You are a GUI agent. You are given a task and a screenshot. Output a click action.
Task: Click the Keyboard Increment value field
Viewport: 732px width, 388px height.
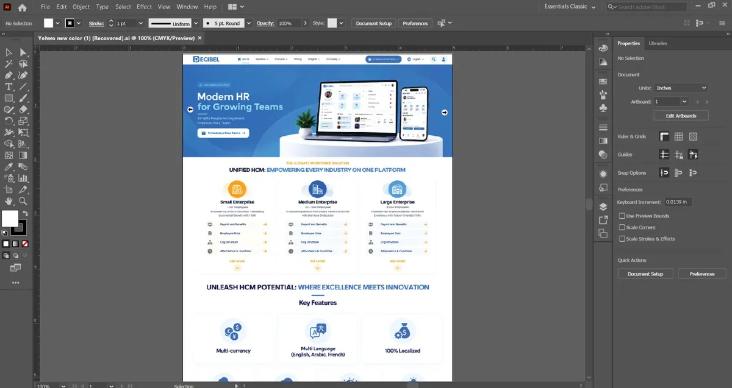678,202
